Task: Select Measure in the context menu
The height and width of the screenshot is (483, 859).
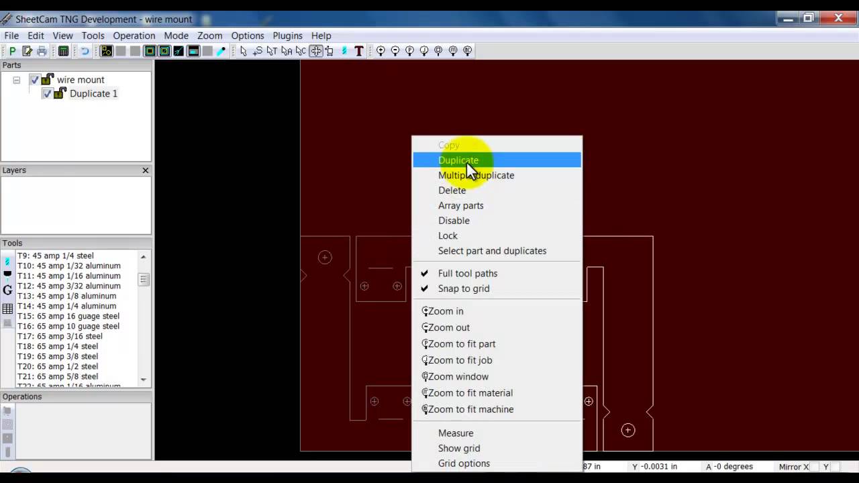Action: [x=496, y=433]
